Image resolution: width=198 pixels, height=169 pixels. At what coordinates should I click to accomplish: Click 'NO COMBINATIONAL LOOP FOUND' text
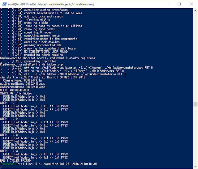tap(46, 52)
